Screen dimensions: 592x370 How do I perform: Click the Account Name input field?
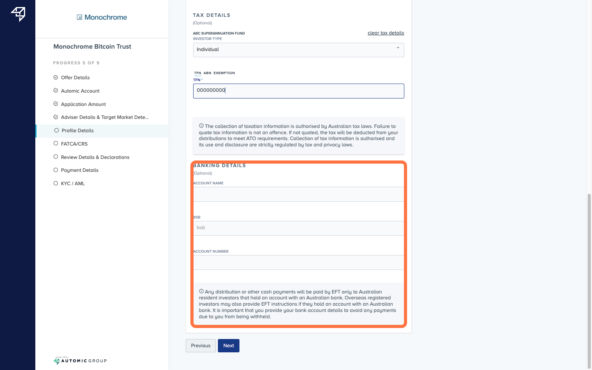pyautogui.click(x=298, y=194)
